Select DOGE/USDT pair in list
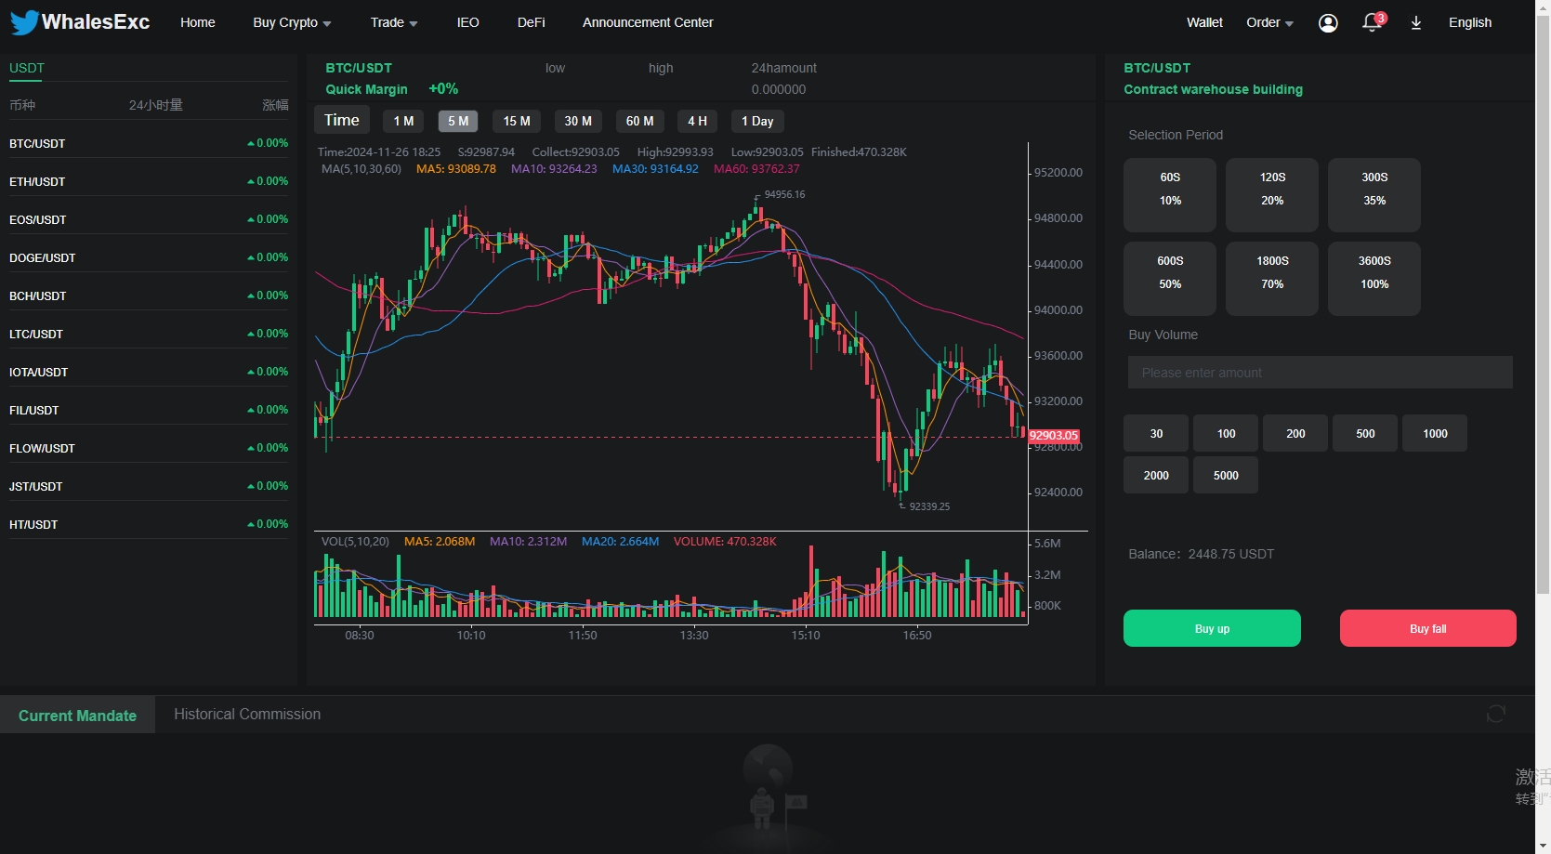The image size is (1551, 854). 149,257
